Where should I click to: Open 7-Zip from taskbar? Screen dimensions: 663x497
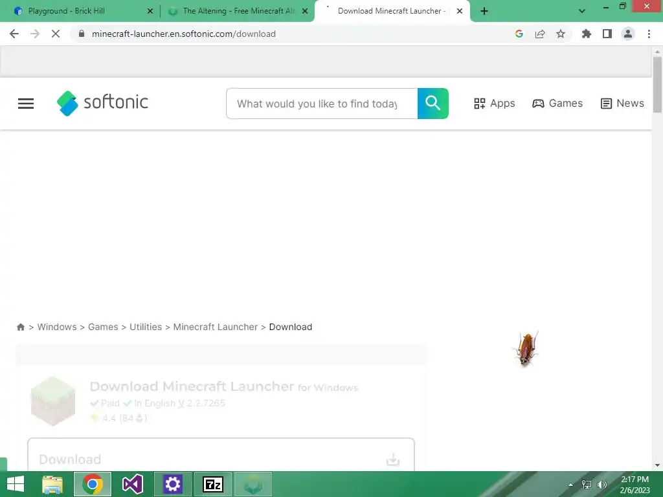coord(212,484)
